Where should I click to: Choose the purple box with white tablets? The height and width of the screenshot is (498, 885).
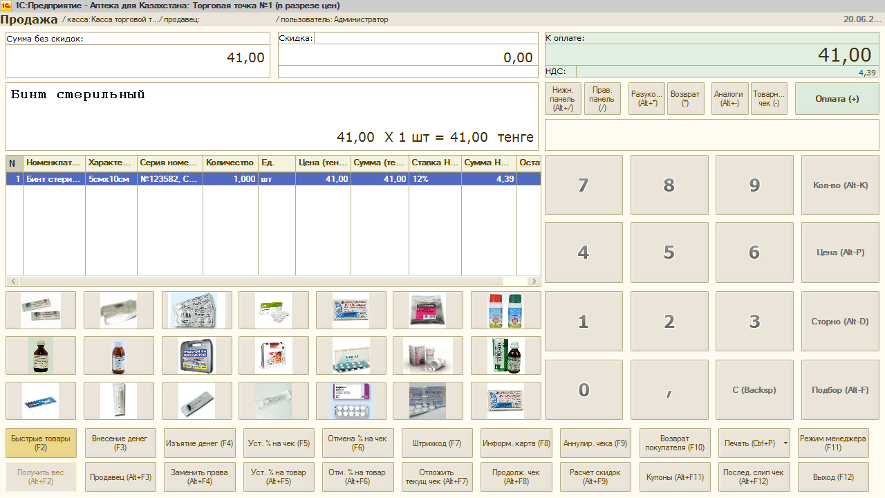coord(351,400)
